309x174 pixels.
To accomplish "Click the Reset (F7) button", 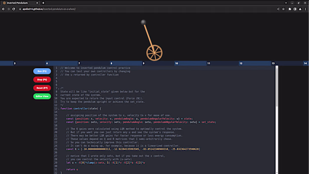I will (42, 88).
